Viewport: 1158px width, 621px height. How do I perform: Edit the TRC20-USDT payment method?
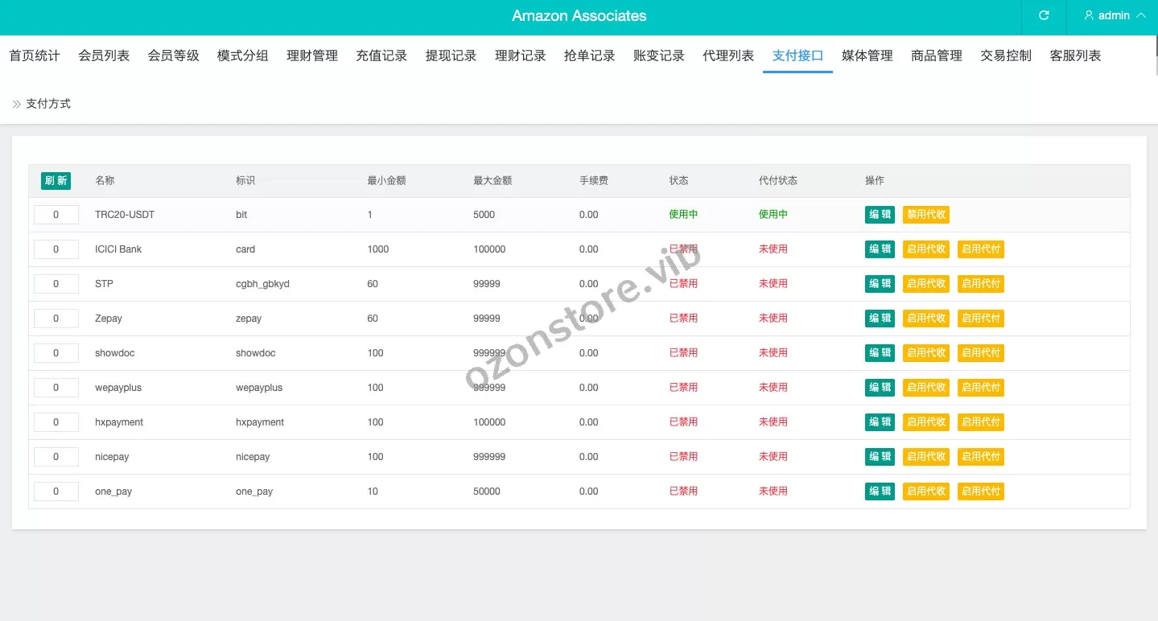point(880,215)
